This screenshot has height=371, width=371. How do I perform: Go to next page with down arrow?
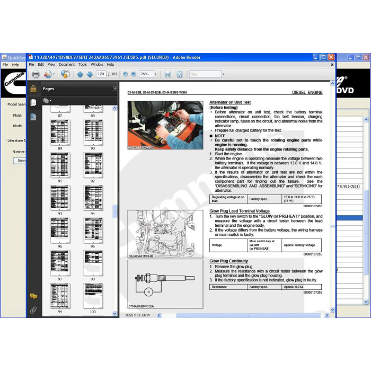click(x=90, y=74)
